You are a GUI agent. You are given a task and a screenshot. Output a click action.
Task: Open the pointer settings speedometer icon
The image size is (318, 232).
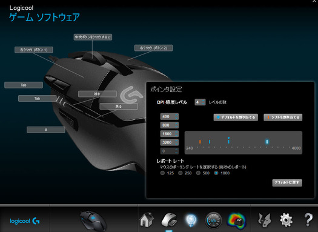coord(213,220)
